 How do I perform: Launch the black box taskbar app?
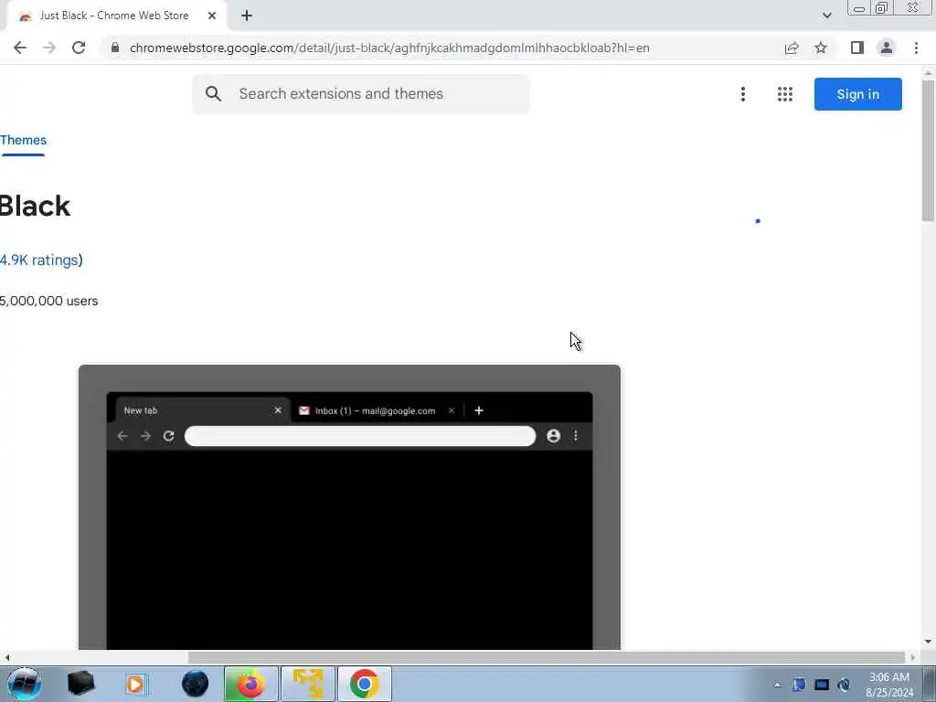(x=80, y=684)
